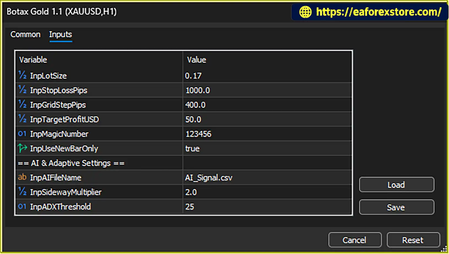Click the green boolean icon for InpUseNewBarOnly
The image size is (449, 254).
pyautogui.click(x=22, y=148)
